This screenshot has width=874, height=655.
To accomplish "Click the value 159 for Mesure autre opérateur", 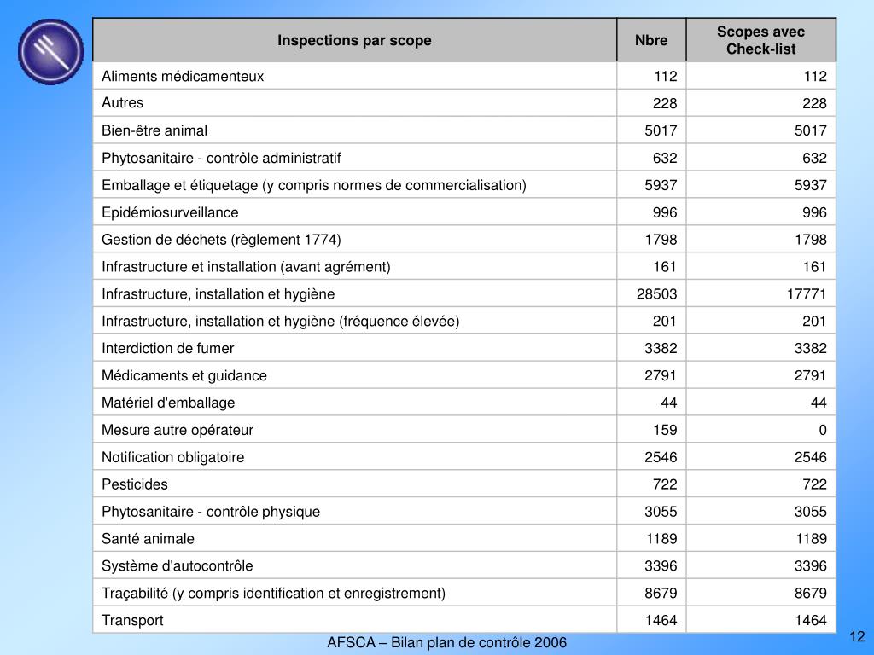I will (x=665, y=430).
